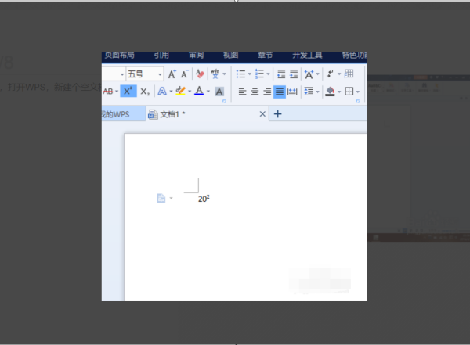Increase paragraph indent
This screenshot has height=345, width=470.
click(294, 74)
